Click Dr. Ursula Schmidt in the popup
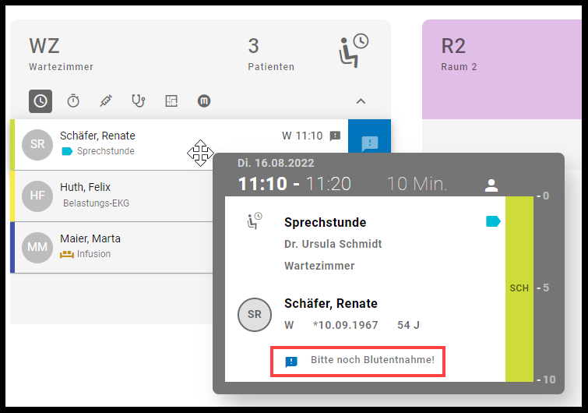 pyautogui.click(x=333, y=244)
